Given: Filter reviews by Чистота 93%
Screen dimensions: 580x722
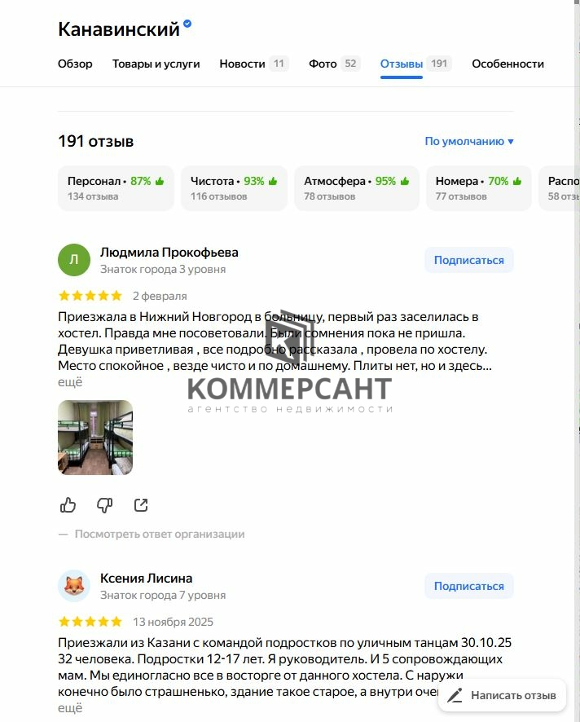Looking at the screenshot, I should tap(235, 188).
